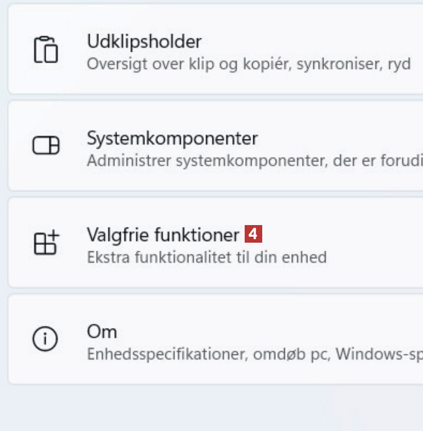Click the Om info circle icon

point(46,339)
